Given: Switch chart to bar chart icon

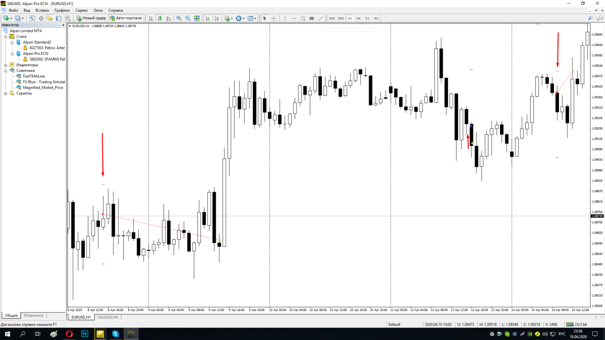Looking at the screenshot, I should click(151, 18).
